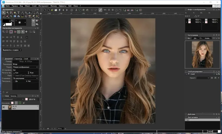Click the new blank document icon
This screenshot has height=134, width=222.
45,10
